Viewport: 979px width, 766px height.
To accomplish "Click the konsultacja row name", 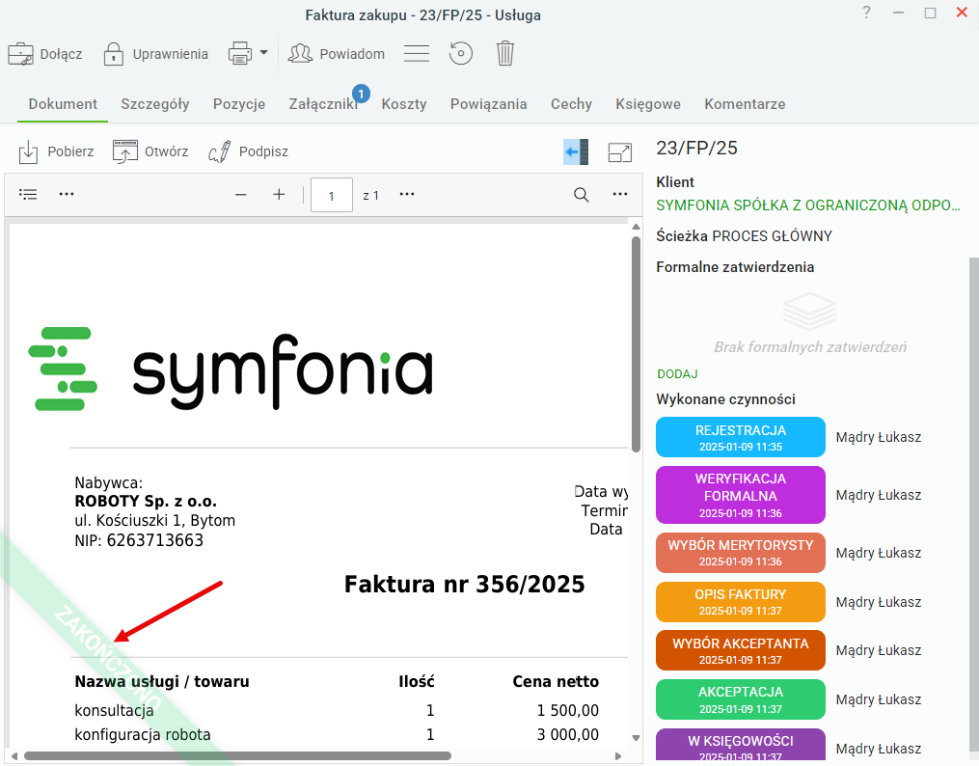I will click(114, 710).
